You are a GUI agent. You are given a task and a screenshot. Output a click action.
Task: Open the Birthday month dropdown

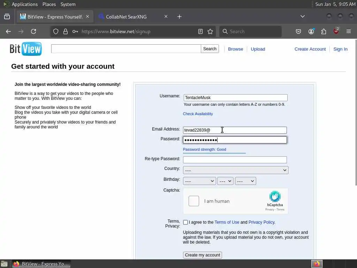click(199, 181)
